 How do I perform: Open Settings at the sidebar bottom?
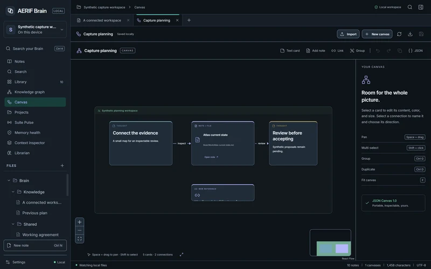coord(16,262)
